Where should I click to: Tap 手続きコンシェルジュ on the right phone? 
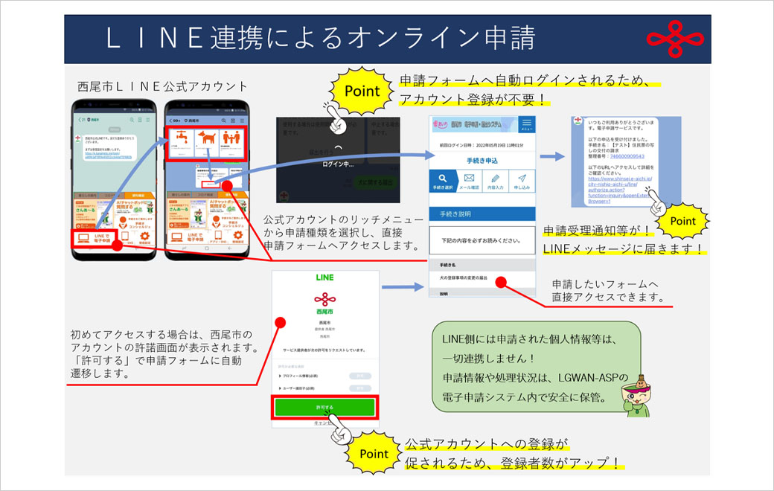point(227,222)
